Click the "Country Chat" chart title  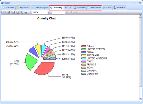coord(46,18)
